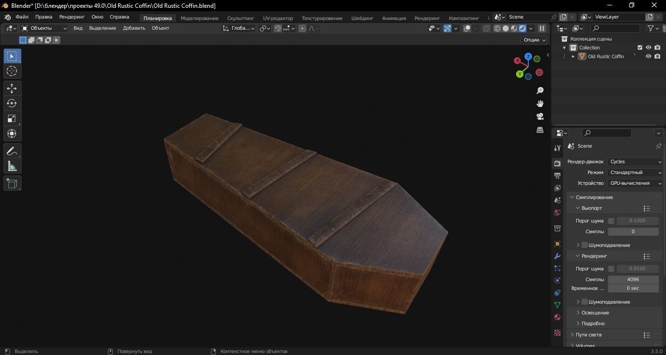Open the Texture properties checker tab

pyautogui.click(x=557, y=333)
